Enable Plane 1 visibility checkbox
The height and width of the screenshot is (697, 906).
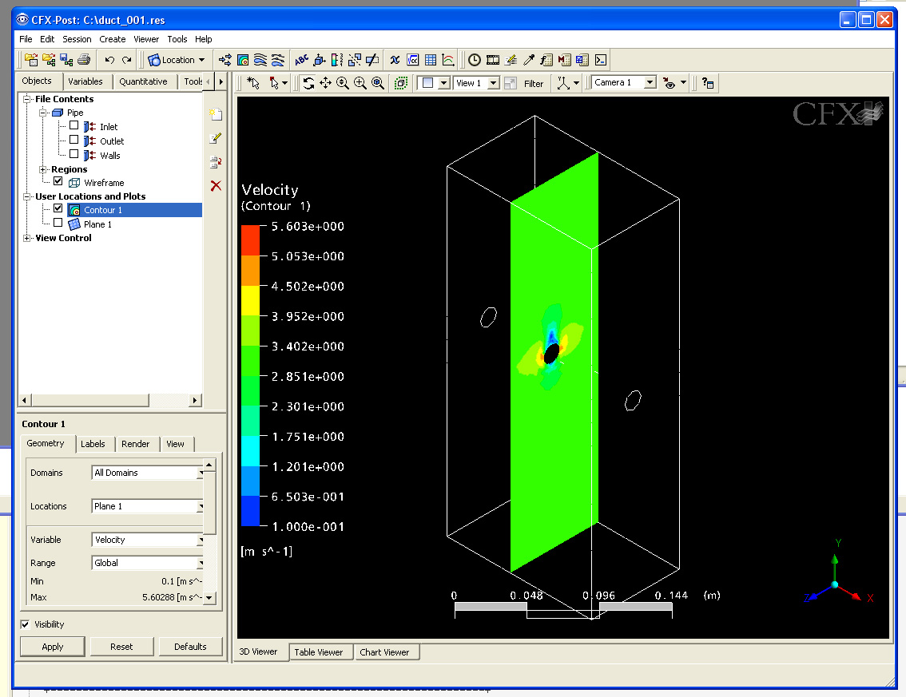(x=58, y=222)
